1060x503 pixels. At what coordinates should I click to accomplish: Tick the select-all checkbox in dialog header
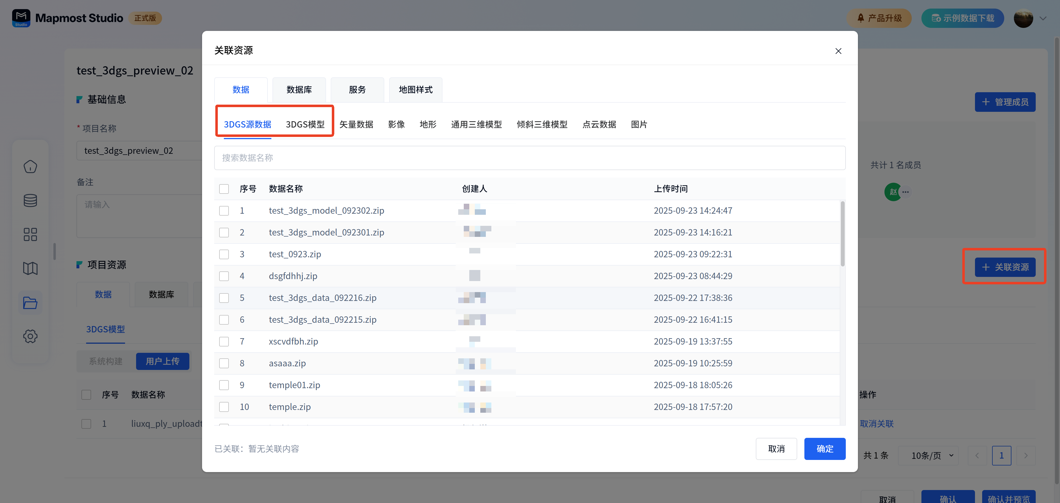(x=224, y=189)
